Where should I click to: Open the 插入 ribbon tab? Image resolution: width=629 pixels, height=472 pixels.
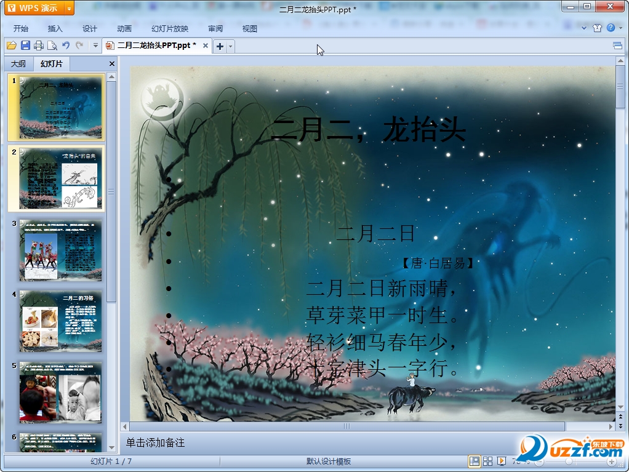coord(55,28)
